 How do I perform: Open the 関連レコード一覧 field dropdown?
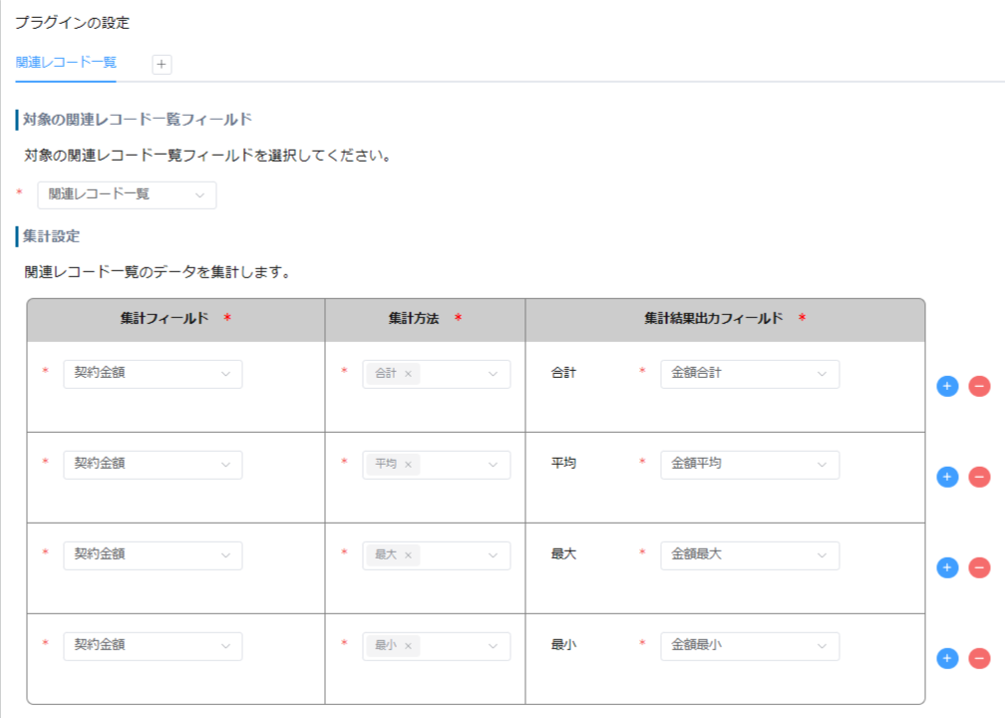(x=127, y=194)
